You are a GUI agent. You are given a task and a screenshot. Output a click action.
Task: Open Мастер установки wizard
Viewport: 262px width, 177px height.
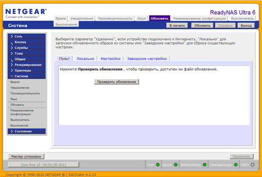pyautogui.click(x=26, y=156)
